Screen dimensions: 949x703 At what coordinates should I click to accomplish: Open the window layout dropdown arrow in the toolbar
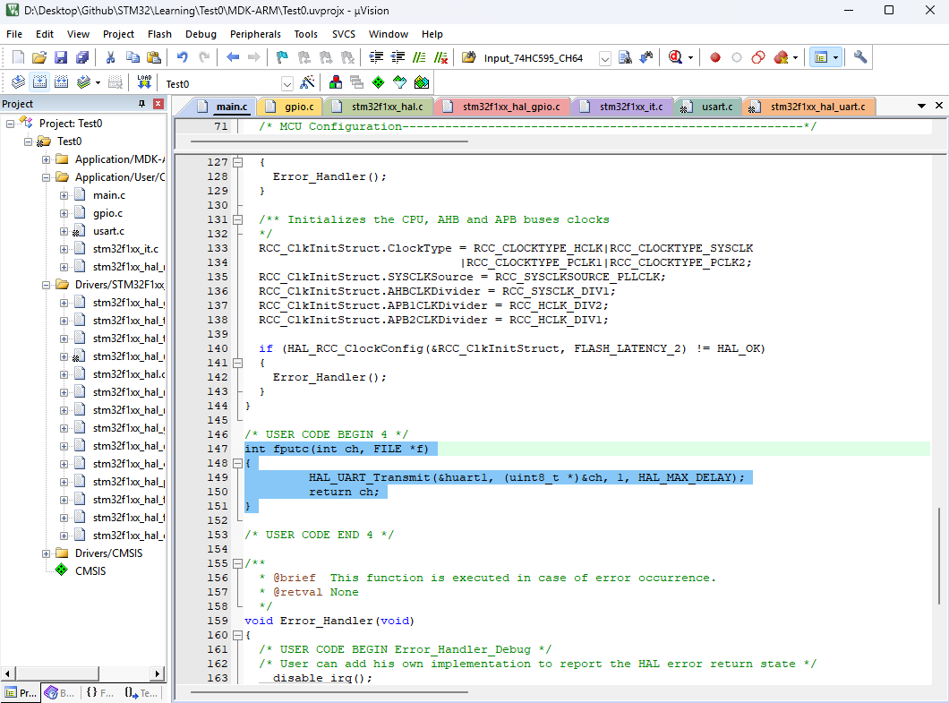[x=836, y=57]
